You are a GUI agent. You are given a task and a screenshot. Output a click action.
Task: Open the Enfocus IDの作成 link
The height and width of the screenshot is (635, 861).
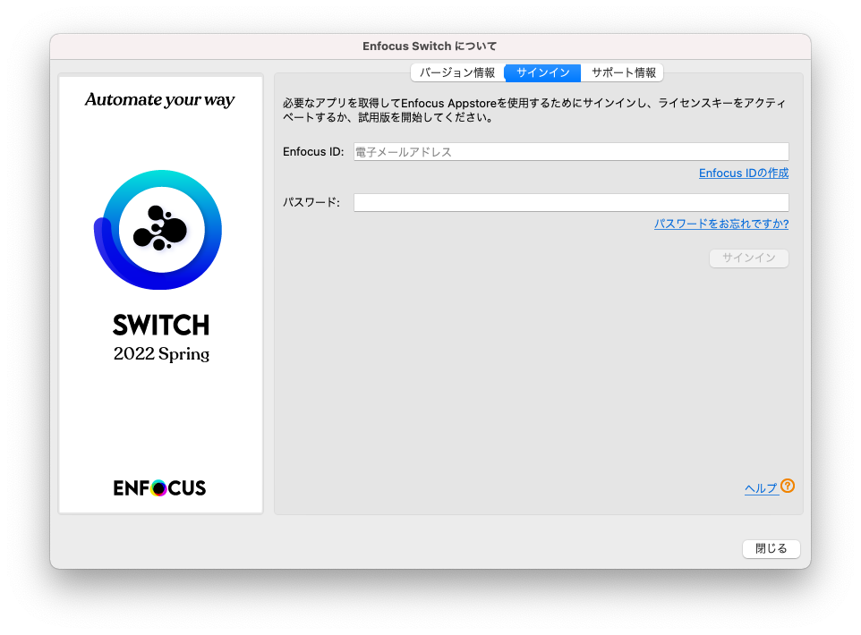coord(744,173)
